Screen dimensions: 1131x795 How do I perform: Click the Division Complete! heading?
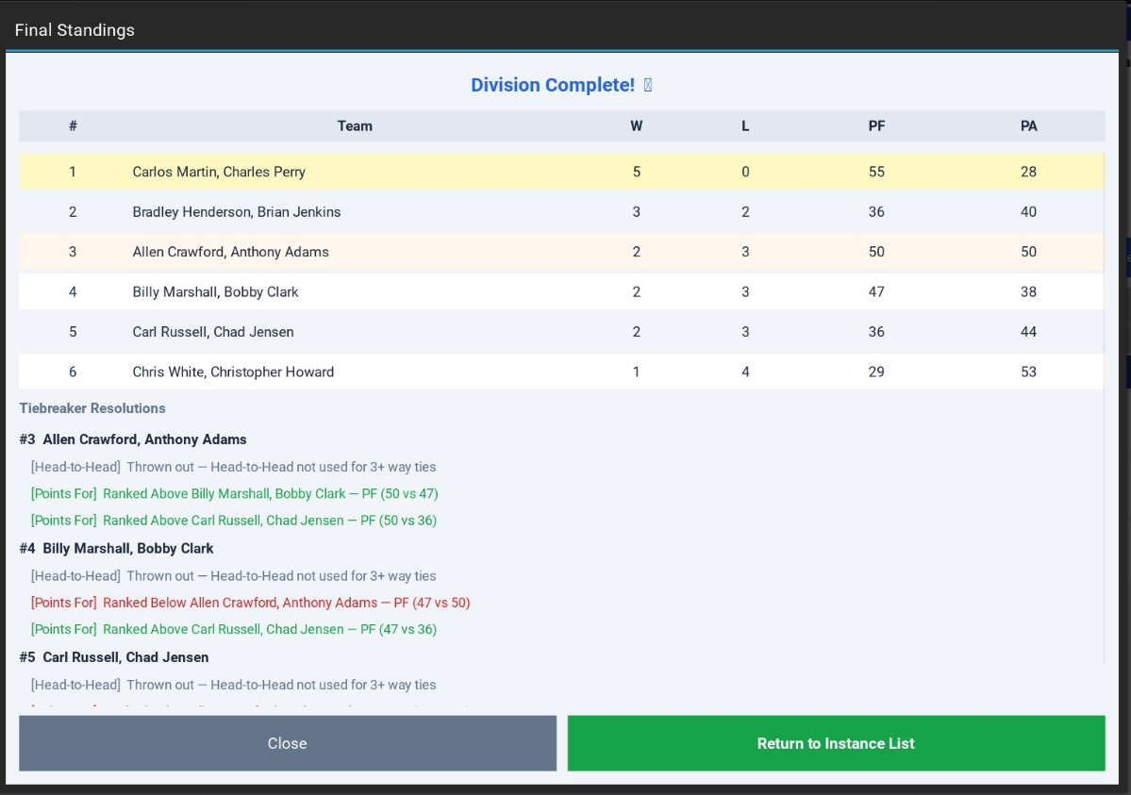point(553,85)
